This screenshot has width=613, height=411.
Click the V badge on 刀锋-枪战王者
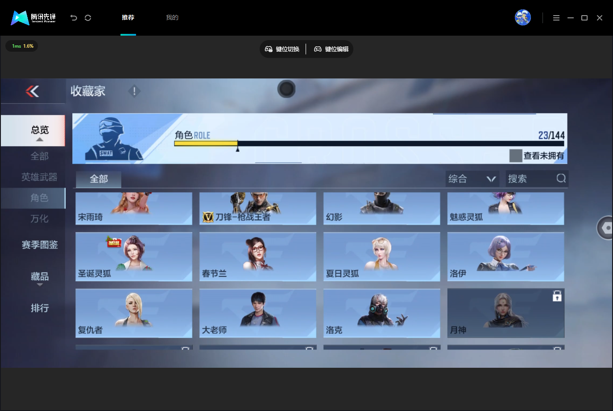point(208,217)
